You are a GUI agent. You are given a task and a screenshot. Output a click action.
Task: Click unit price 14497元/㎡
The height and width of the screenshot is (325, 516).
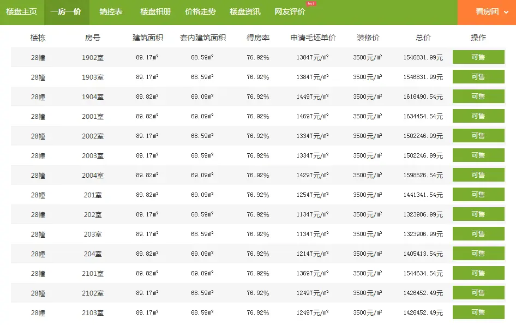[x=313, y=97]
